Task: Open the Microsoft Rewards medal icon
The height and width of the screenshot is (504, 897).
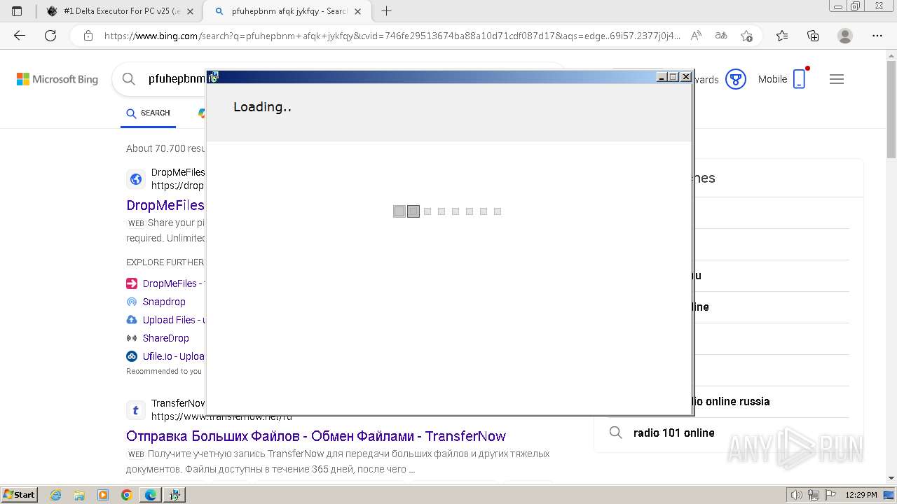Action: [x=735, y=79]
